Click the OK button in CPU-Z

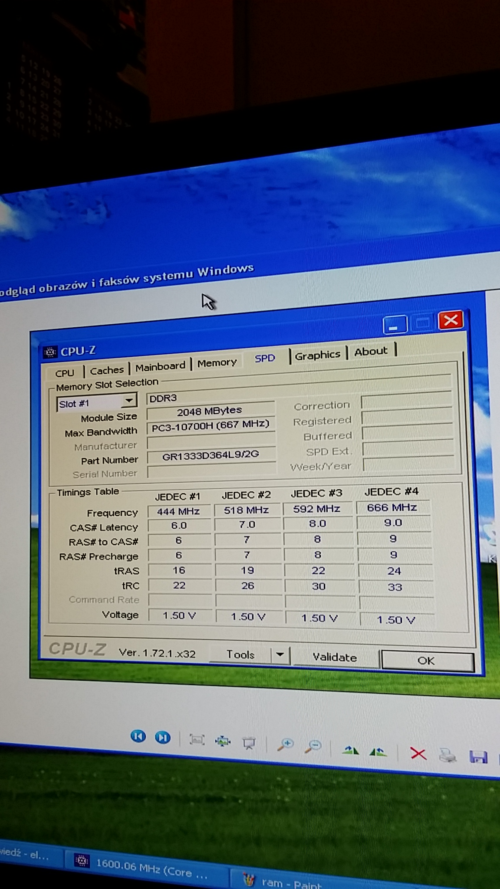(x=427, y=661)
